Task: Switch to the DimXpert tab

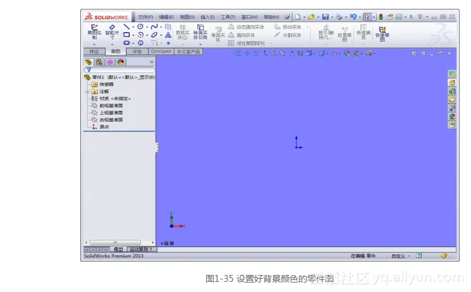Action: [x=161, y=52]
